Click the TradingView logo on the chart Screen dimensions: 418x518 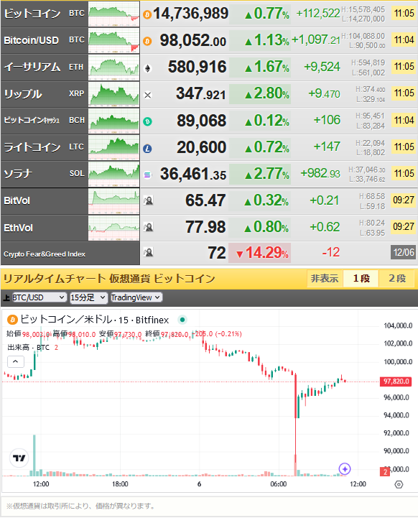(x=19, y=458)
